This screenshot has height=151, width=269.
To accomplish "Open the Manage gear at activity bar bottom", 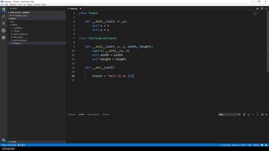I will [3, 140].
